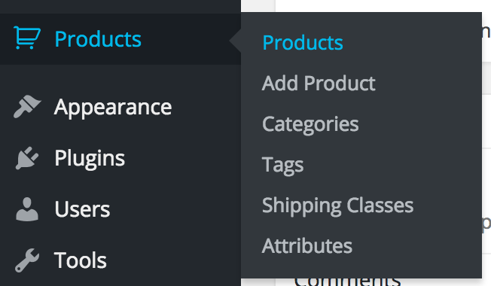Go to the Plugins menu label

coord(90,159)
